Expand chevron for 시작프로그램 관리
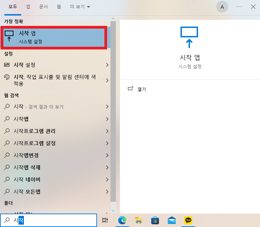 107,131
